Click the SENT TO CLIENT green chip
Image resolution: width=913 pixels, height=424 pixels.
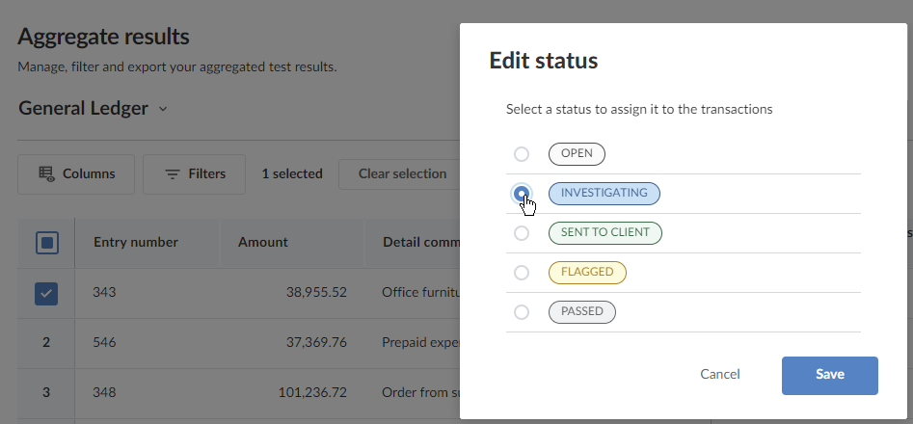point(604,233)
